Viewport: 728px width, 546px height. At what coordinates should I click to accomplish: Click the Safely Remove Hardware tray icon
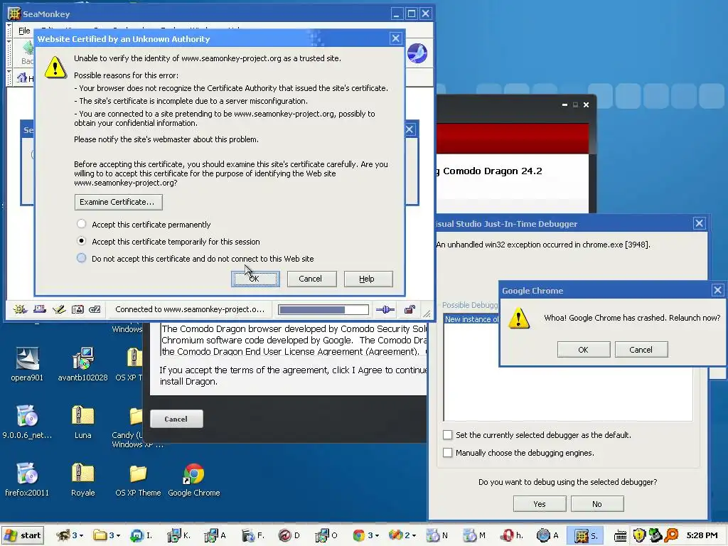655,535
